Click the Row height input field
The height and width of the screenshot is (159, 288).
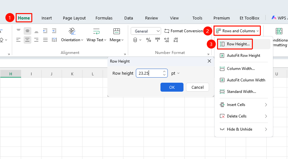[152, 73]
